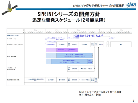
Task: Select the footnote I&T: 組み立て・試験
Action: point(90,94)
